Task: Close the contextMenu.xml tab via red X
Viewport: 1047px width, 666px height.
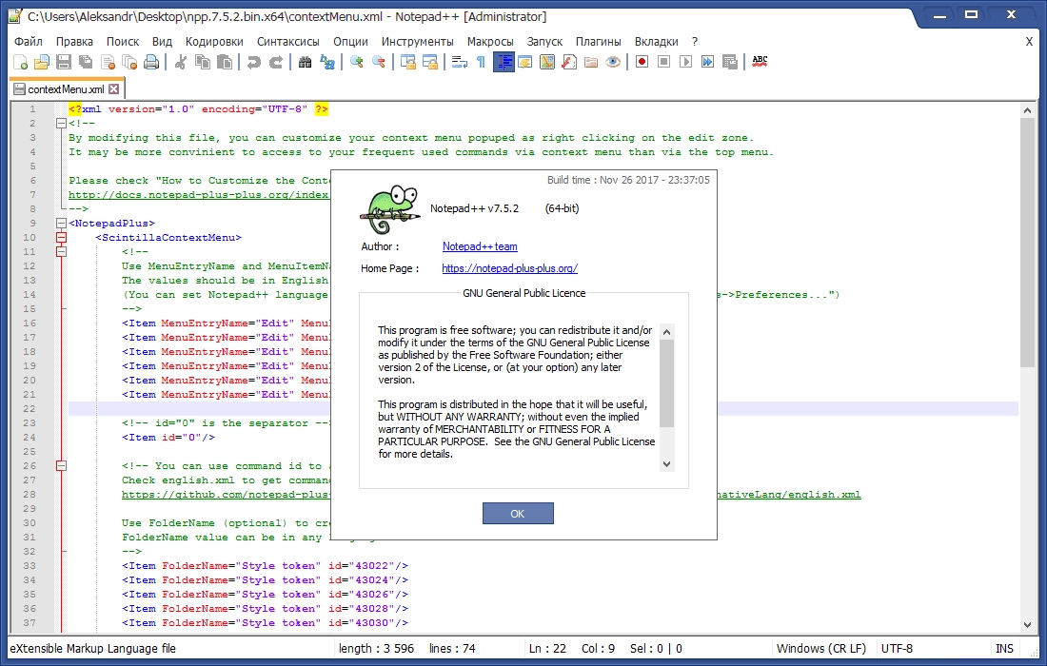Action: 114,88
